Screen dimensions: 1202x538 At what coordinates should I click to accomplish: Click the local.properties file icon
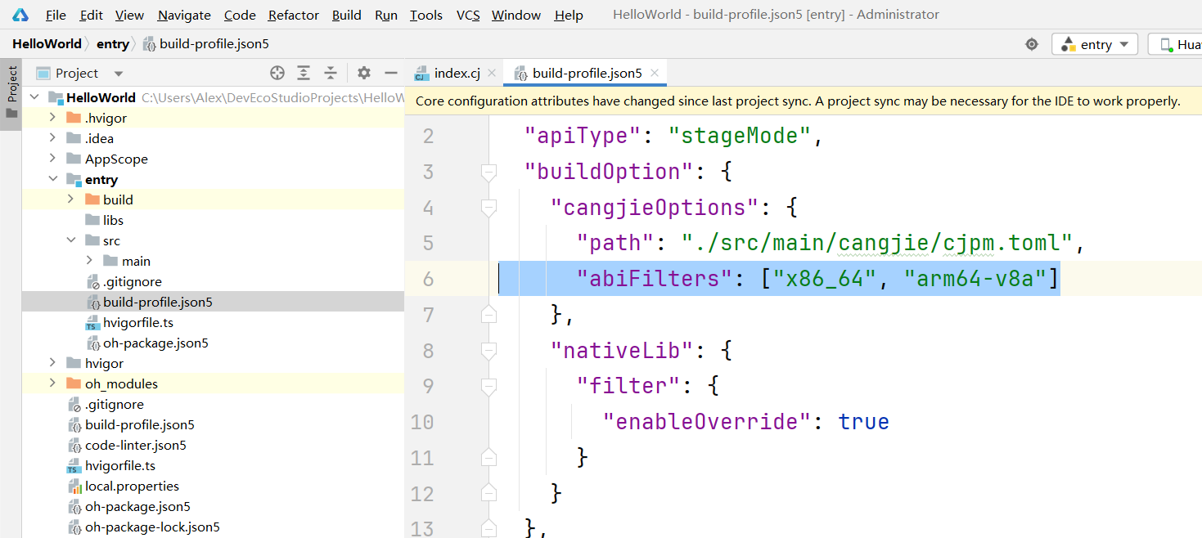pos(74,486)
